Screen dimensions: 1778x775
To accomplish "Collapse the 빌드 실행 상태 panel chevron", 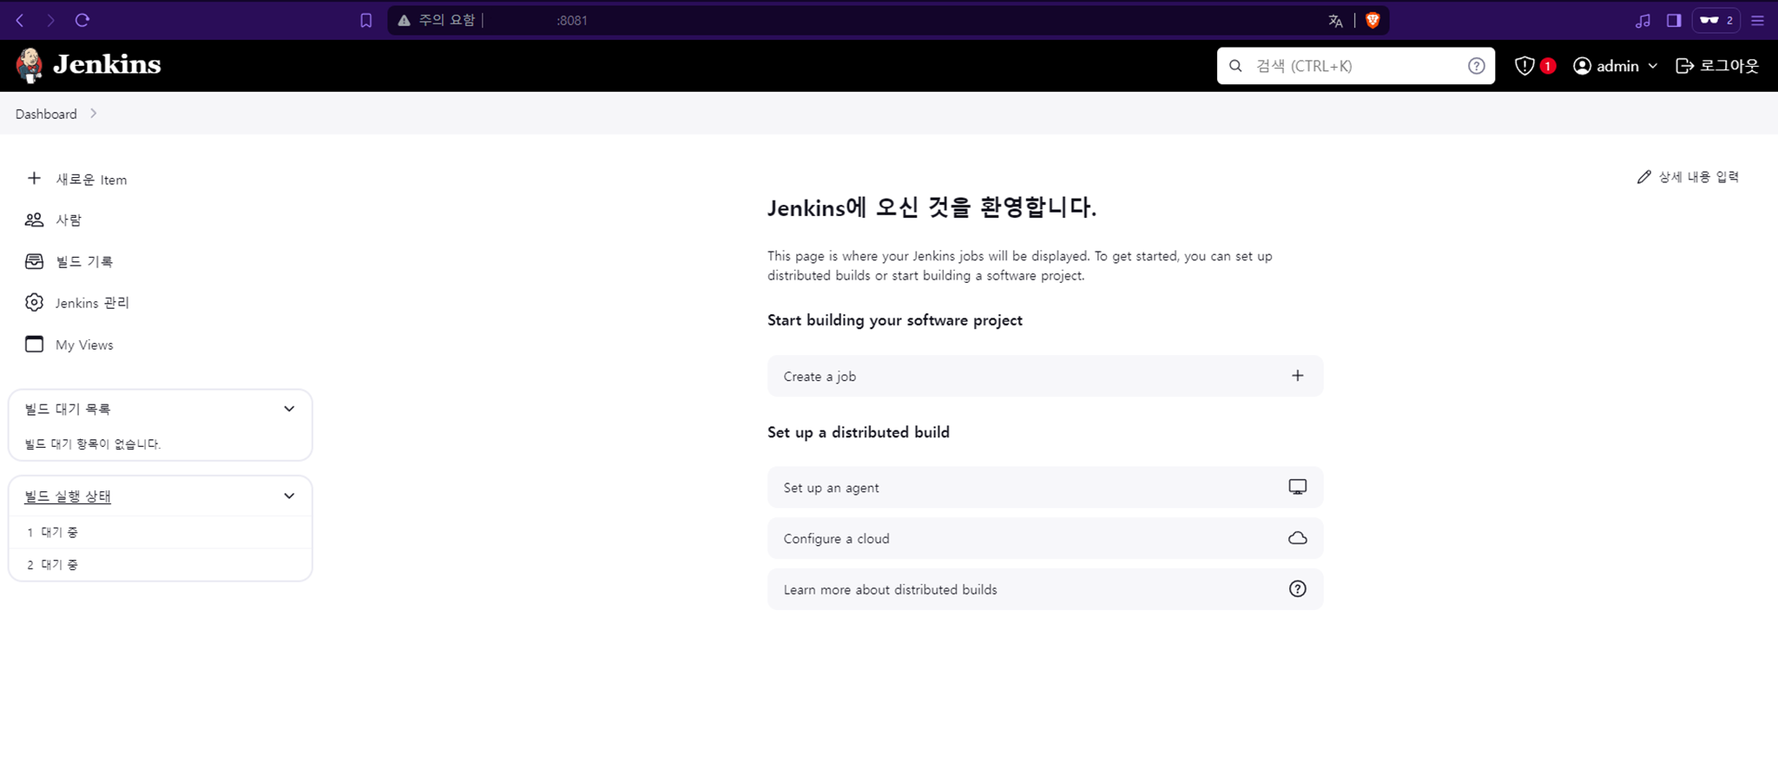I will [289, 496].
